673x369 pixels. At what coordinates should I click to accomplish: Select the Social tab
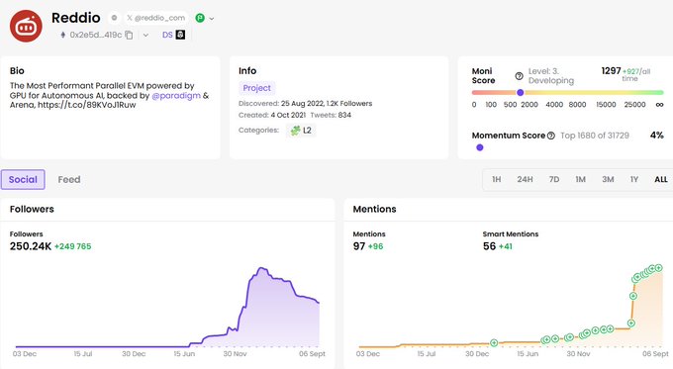coord(23,179)
